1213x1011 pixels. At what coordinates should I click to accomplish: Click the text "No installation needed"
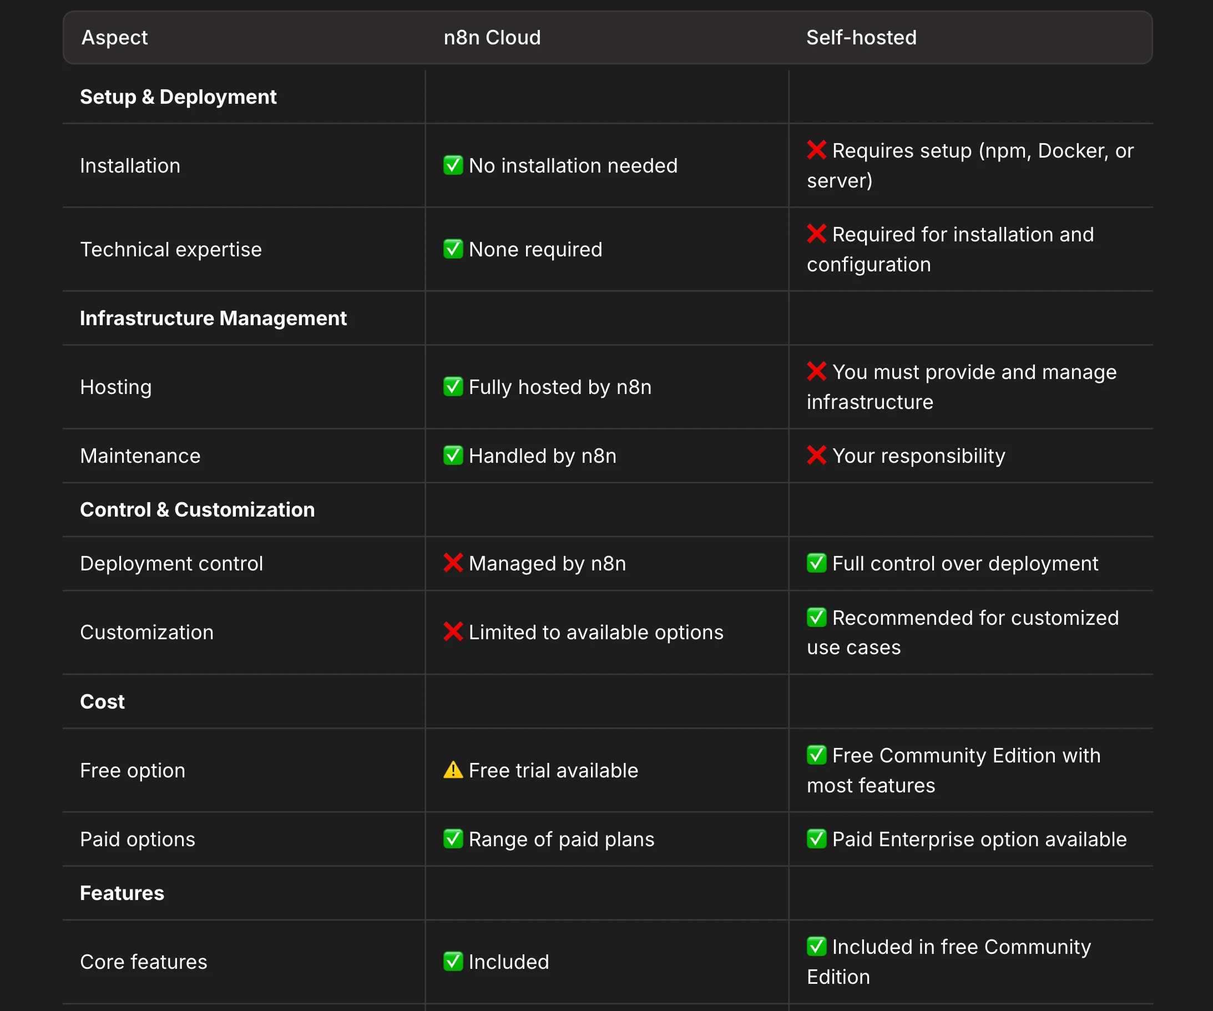point(573,166)
